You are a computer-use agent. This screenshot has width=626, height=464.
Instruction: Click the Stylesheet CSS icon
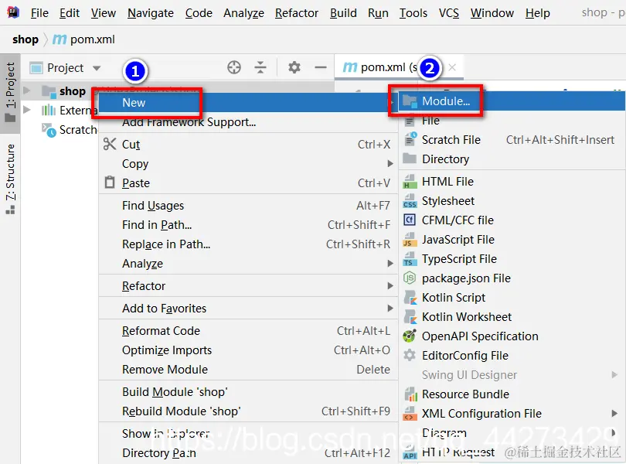pyautogui.click(x=410, y=200)
